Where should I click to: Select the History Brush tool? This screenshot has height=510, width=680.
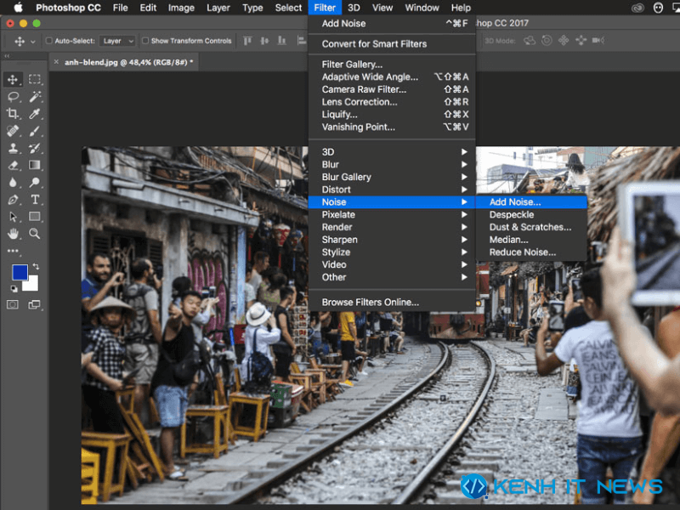click(x=35, y=148)
